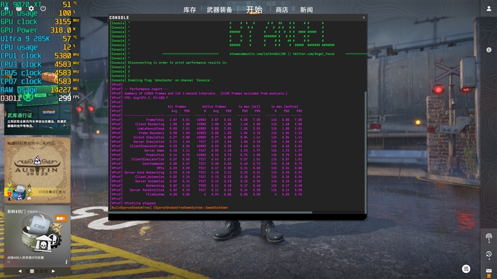Screen dimensions: 497x279
Task: Click the info icon on the right sidebar
Action: [489, 50]
